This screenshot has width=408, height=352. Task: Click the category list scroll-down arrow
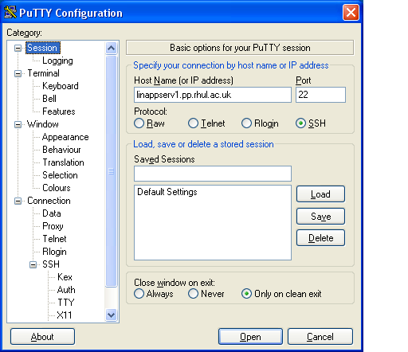coord(111,315)
